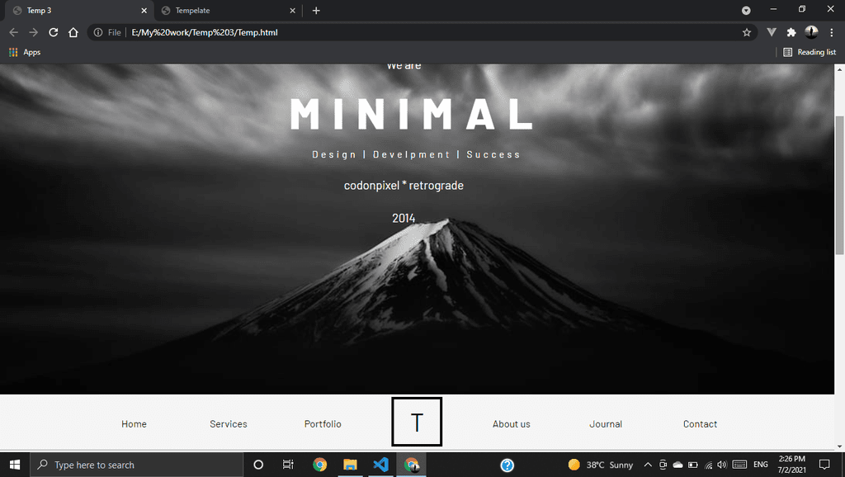Open the Apps bookmarks shortcut

[25, 52]
